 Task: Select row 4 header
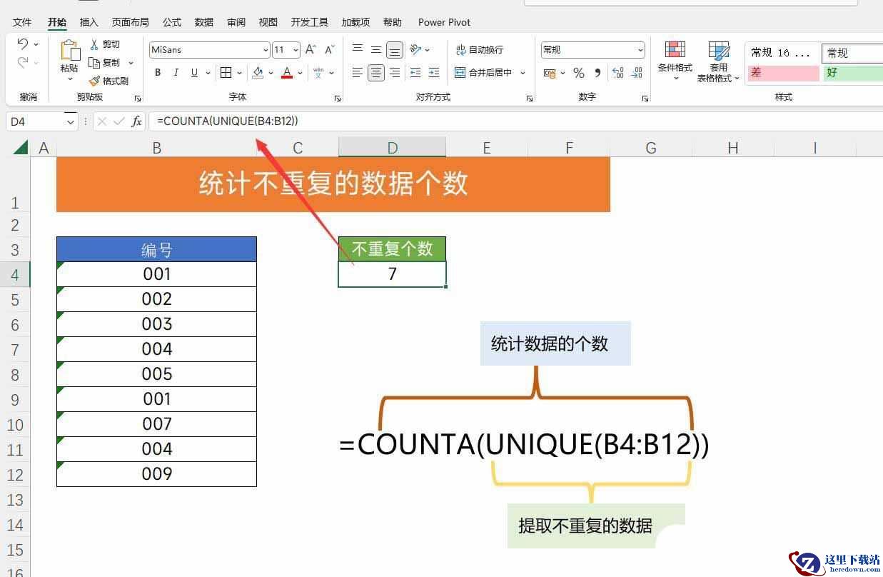click(x=15, y=275)
